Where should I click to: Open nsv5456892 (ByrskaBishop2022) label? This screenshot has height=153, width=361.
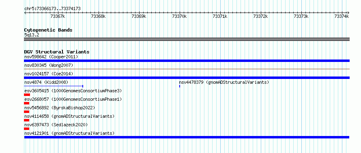(x=60, y=108)
